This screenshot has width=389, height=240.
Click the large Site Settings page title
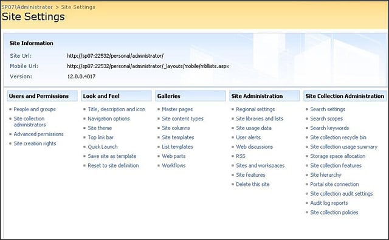click(33, 17)
